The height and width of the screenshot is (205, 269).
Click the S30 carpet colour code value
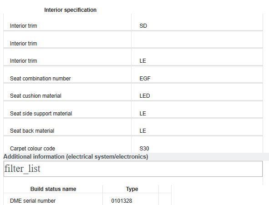pos(144,149)
